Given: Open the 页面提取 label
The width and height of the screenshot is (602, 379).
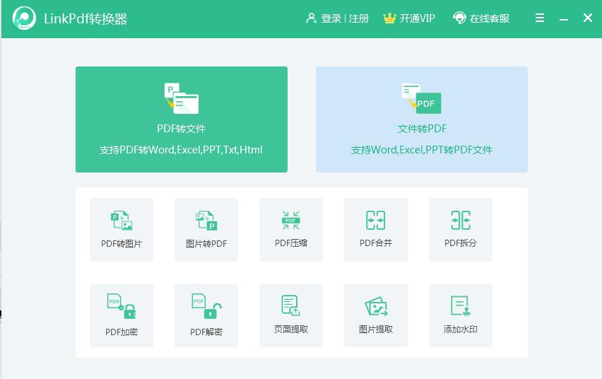Looking at the screenshot, I should pos(291,329).
